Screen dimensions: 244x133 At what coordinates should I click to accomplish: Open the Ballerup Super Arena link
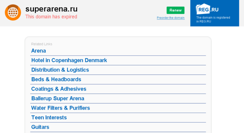pos(58,98)
